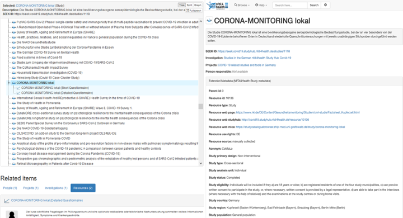
Task: Select Coronary heart disease management row
Action: [68, 154]
